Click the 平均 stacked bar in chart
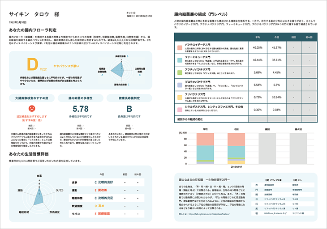 205,148
